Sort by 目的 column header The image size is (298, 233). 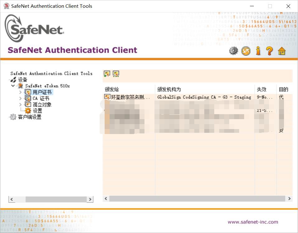[284, 89]
